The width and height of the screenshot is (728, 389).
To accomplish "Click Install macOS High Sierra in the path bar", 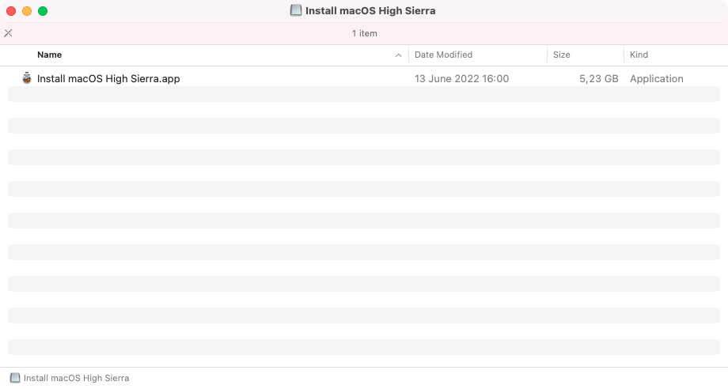I will pyautogui.click(x=76, y=378).
